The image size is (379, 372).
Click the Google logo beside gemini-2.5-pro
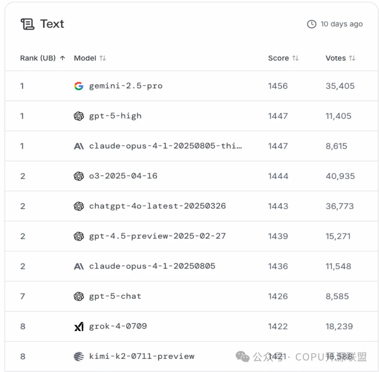(78, 86)
